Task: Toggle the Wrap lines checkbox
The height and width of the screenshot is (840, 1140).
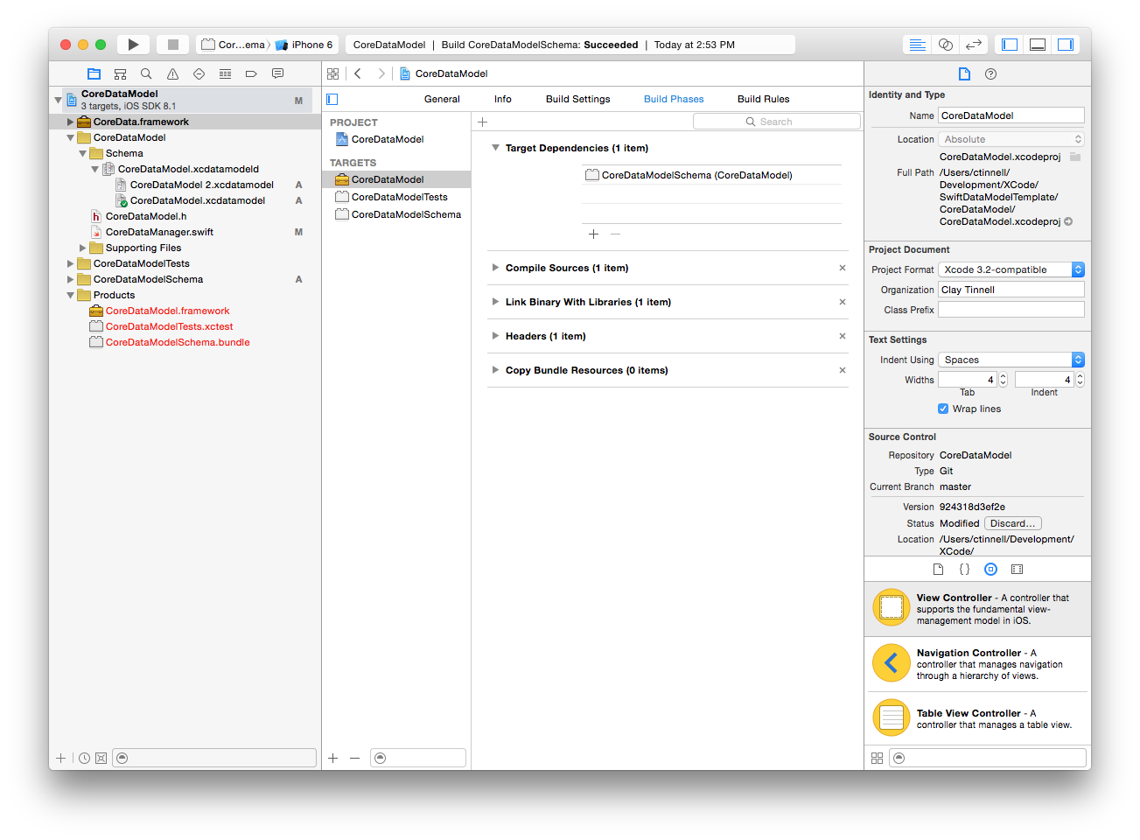Action: pyautogui.click(x=943, y=409)
